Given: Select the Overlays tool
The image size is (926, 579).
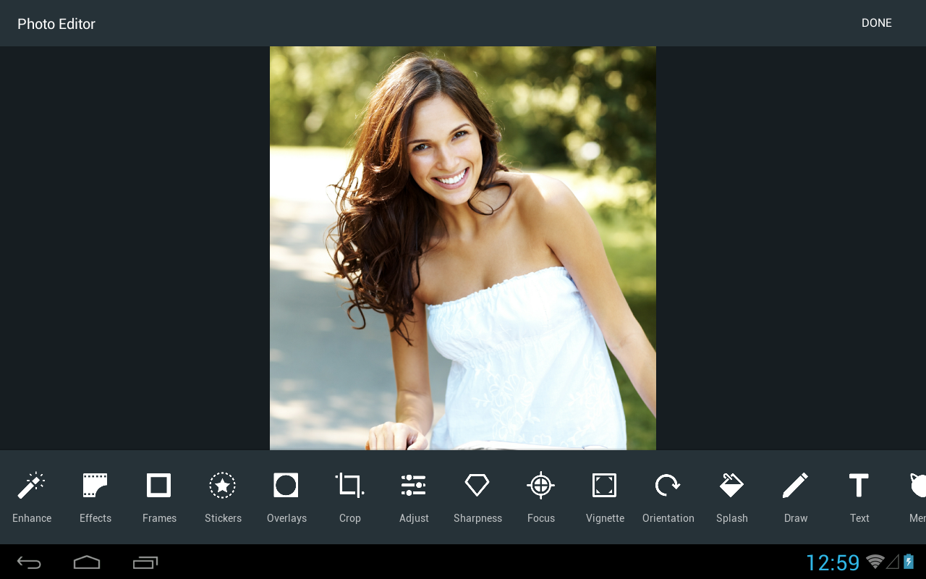Looking at the screenshot, I should [x=286, y=496].
